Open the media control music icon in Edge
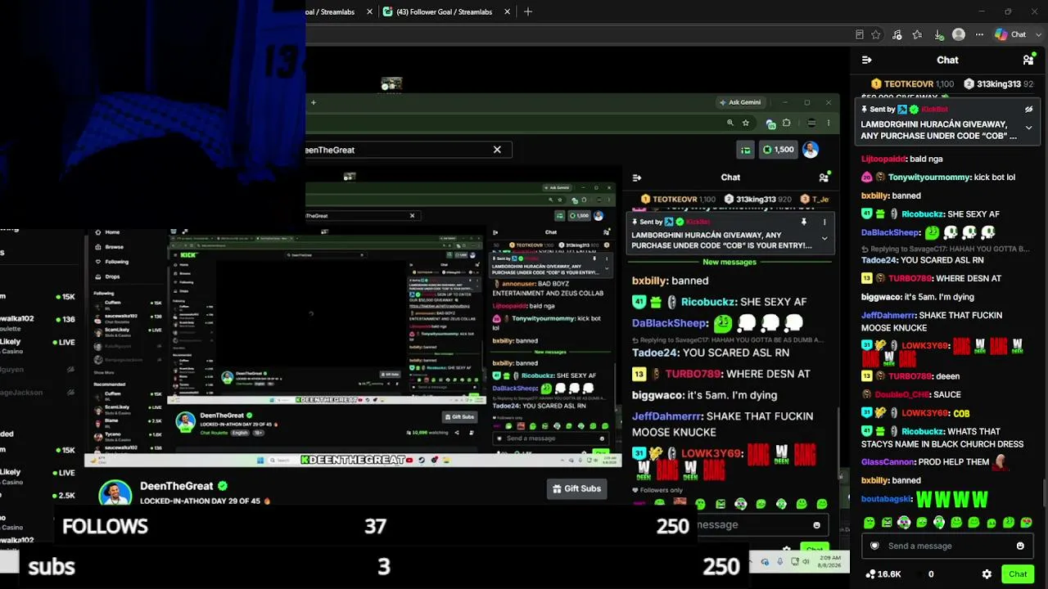 [x=897, y=34]
